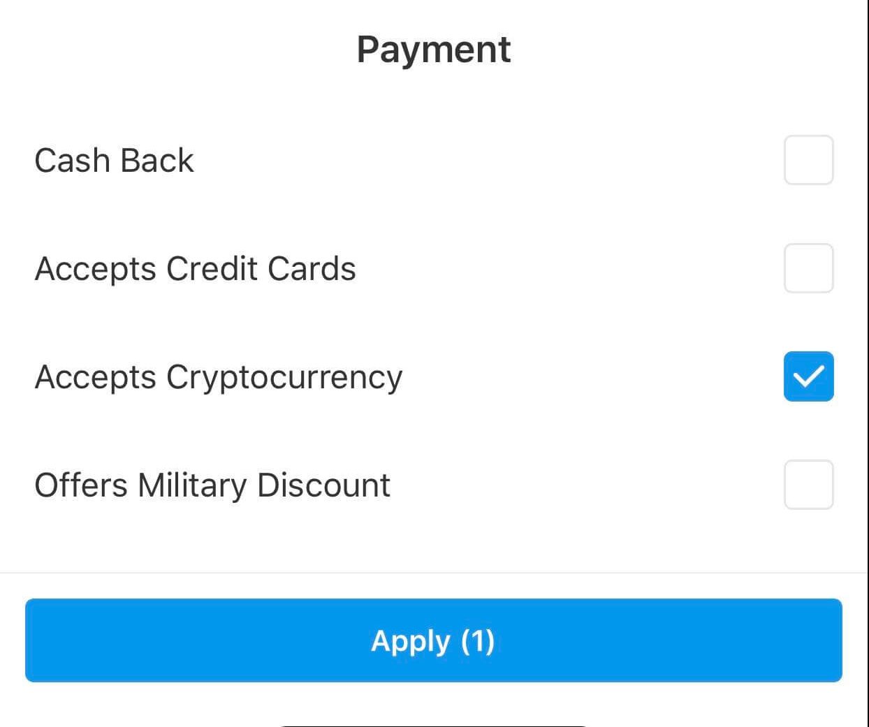
Task: Enable the Accepts Credit Cards checkbox
Action: click(x=808, y=268)
